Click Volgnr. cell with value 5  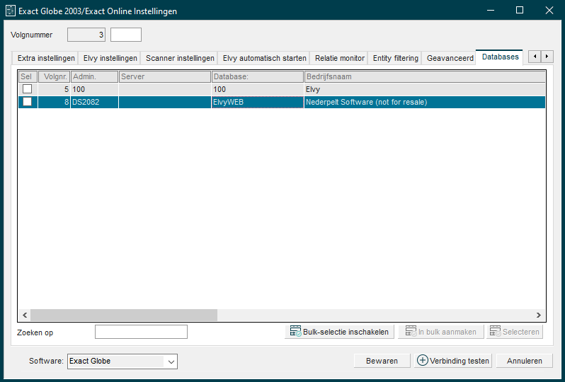click(x=54, y=89)
